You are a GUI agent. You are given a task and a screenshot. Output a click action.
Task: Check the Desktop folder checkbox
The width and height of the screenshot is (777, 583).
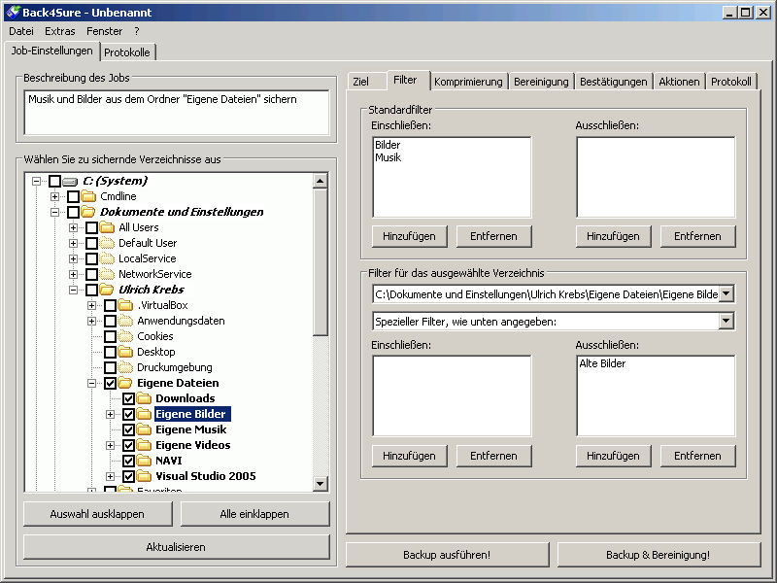click(x=110, y=352)
